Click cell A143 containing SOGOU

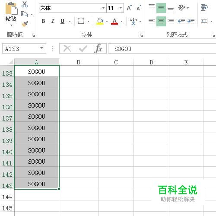tap(37, 184)
